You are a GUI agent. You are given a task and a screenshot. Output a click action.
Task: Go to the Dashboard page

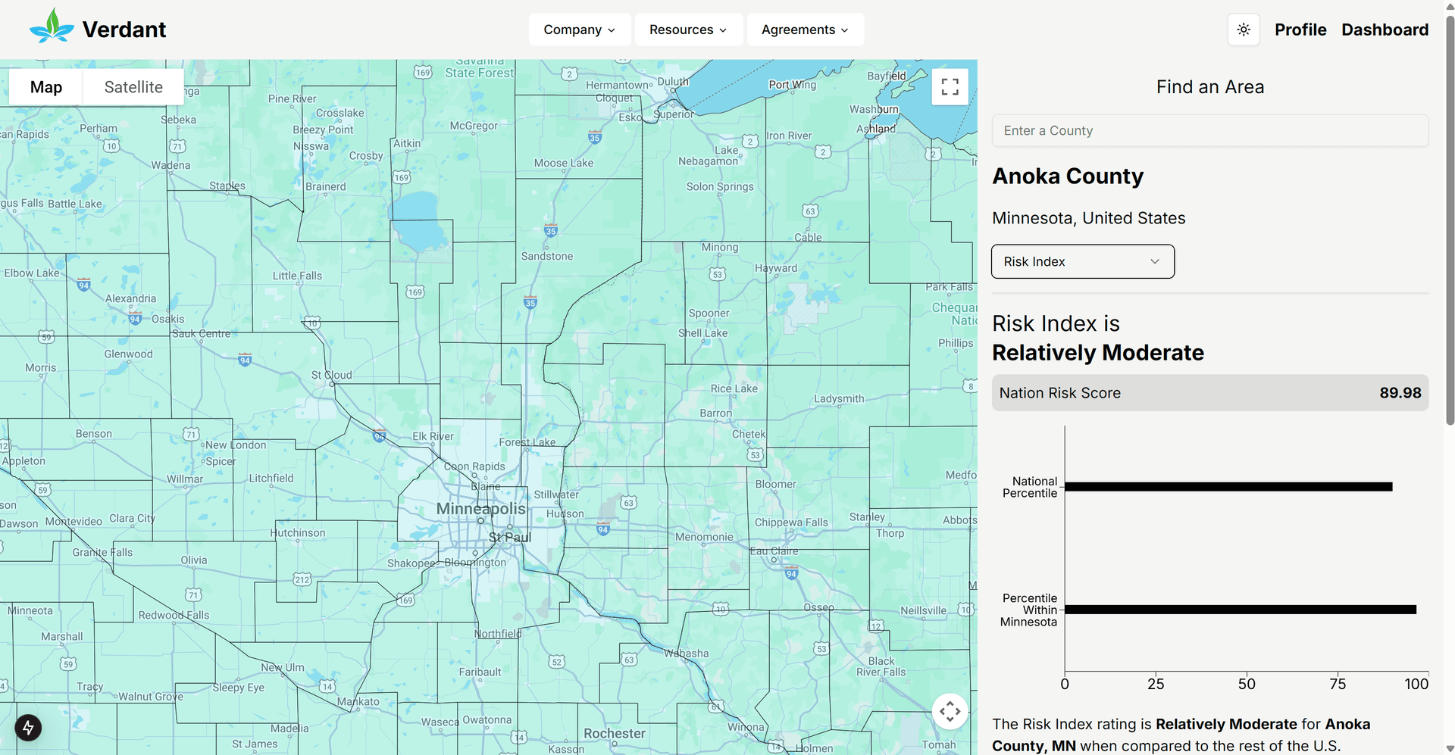(1385, 30)
